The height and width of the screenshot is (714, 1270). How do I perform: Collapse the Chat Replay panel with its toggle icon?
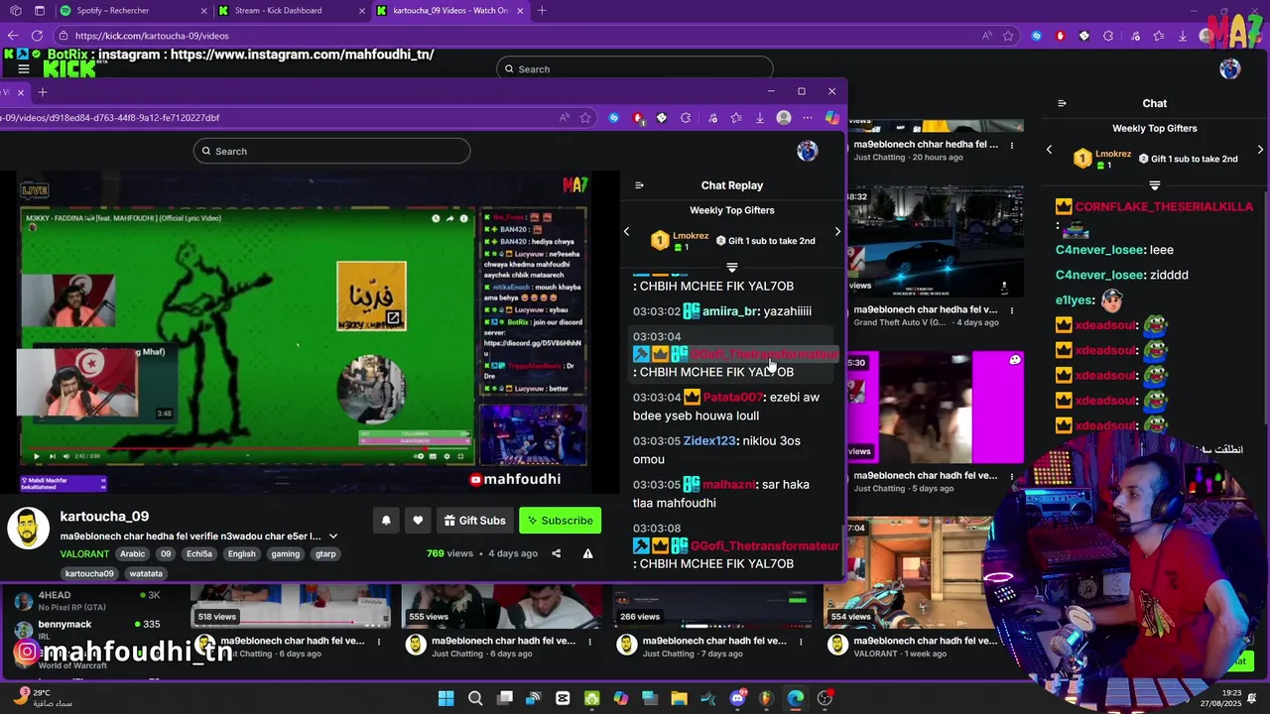coord(639,185)
